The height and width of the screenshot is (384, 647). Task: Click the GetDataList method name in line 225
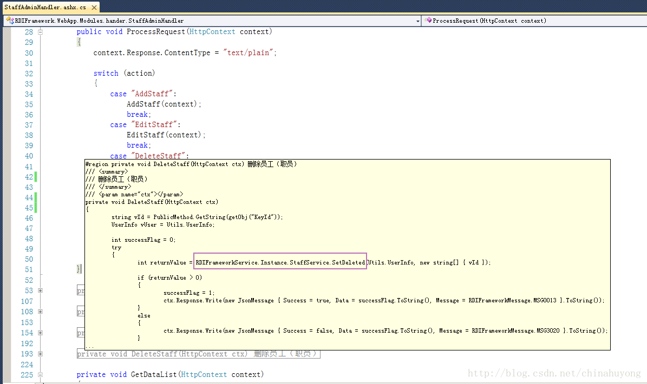pos(154,374)
